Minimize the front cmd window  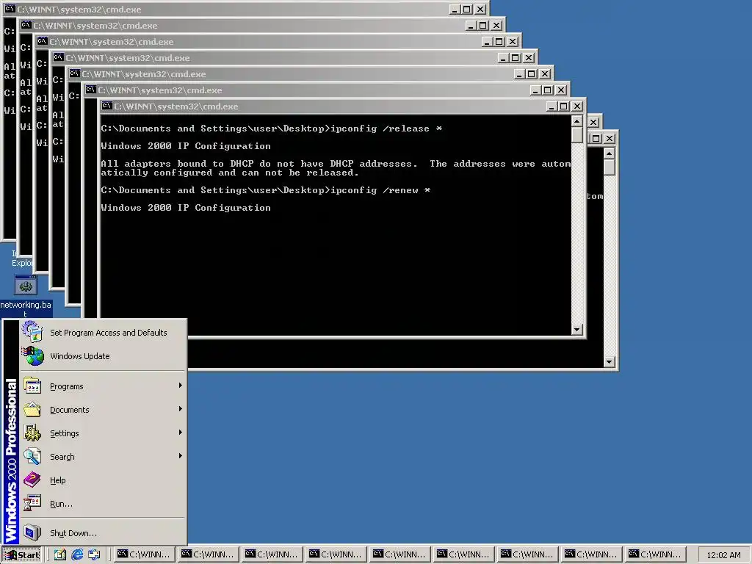[x=552, y=106]
